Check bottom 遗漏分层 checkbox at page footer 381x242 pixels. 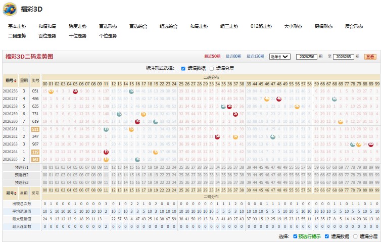pos(356,236)
